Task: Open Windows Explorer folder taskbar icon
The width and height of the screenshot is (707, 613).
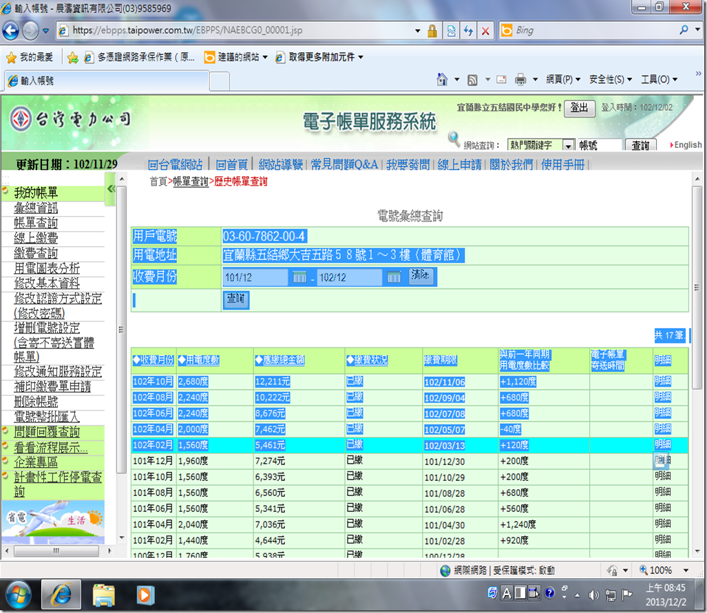Action: (x=104, y=595)
